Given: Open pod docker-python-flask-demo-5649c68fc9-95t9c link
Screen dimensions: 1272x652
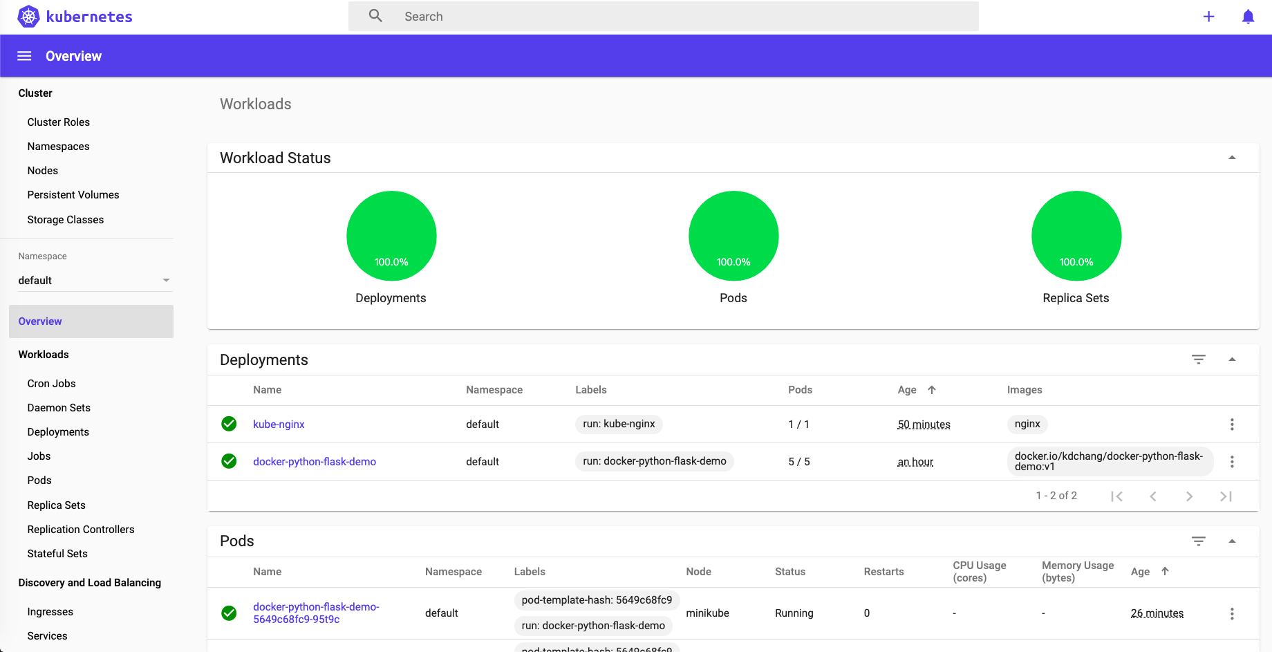Looking at the screenshot, I should (x=316, y=613).
